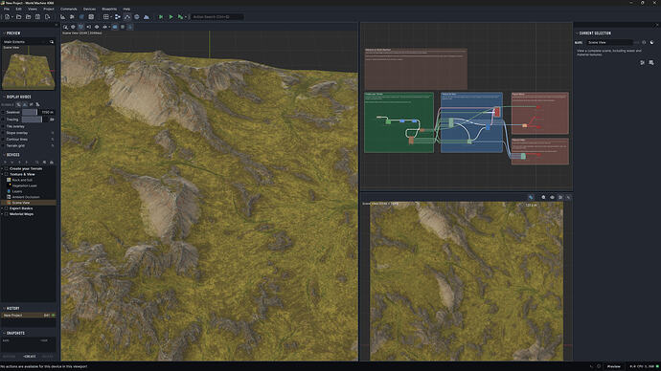Click the lower-right icon in Current Selection panel
Image resolution: width=661 pixels, height=371 pixels.
[x=651, y=63]
